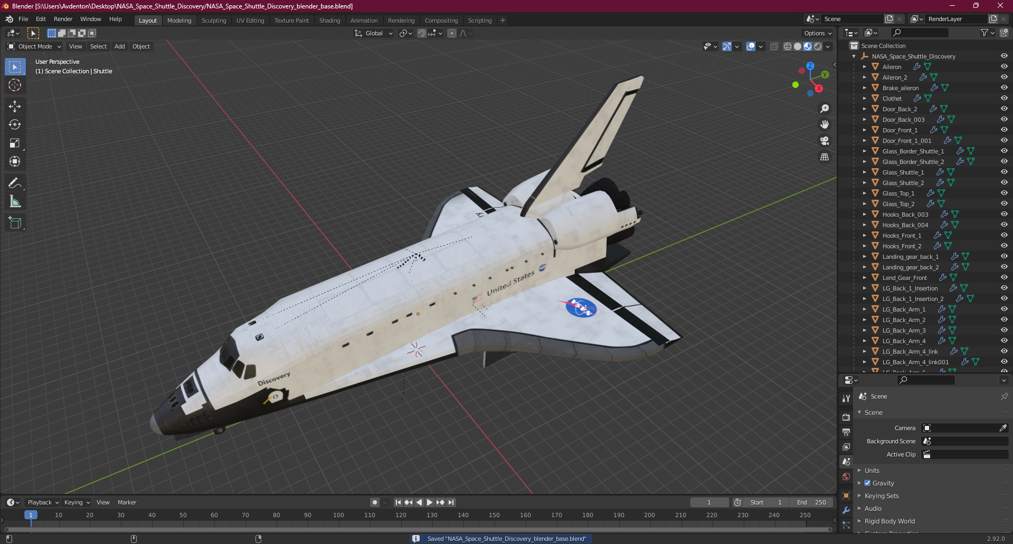Open the Render properties tab
This screenshot has height=544, width=1013.
[x=846, y=417]
